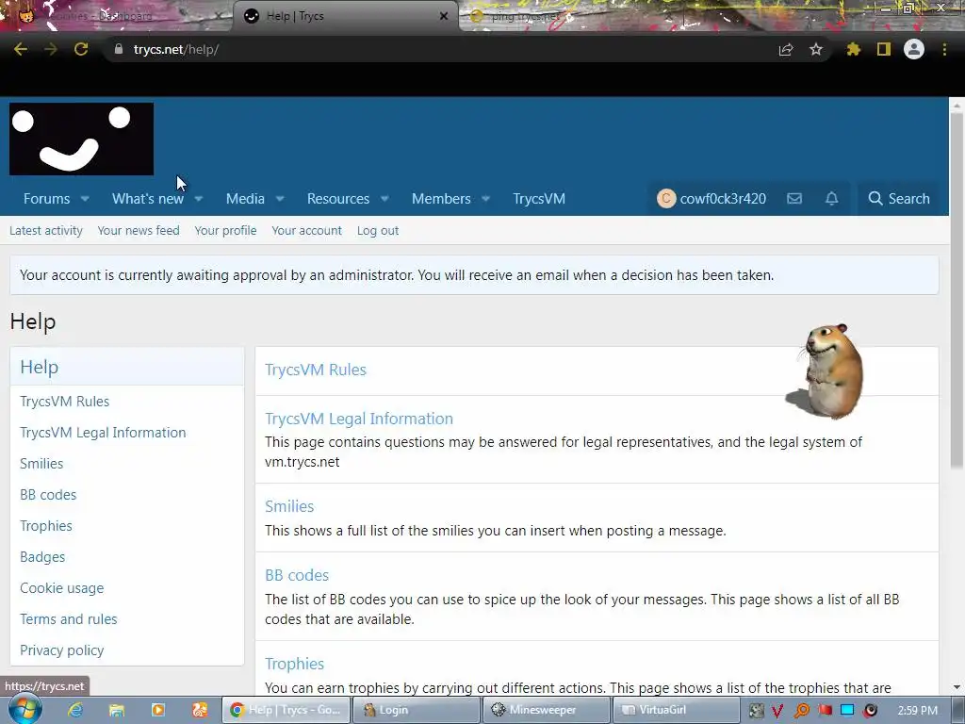Click the page vertical scrollbar thumb
The height and width of the screenshot is (724, 965).
pyautogui.click(x=957, y=289)
